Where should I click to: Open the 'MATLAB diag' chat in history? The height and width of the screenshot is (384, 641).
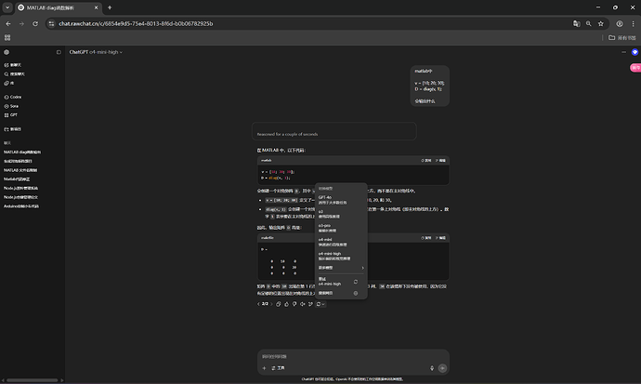pyautogui.click(x=22, y=152)
